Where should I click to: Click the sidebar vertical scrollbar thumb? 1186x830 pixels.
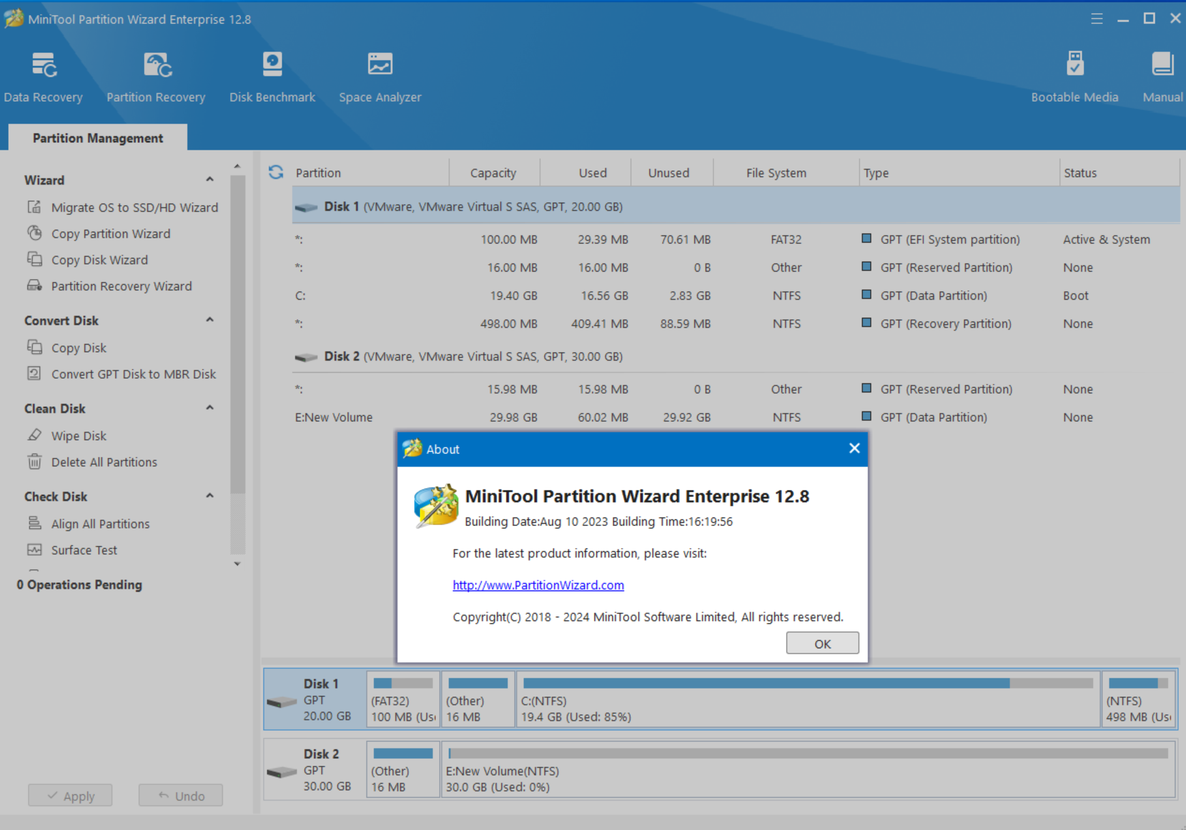click(237, 334)
